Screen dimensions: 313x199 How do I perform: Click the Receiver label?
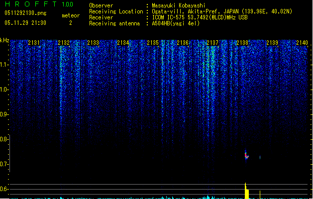click(x=101, y=17)
